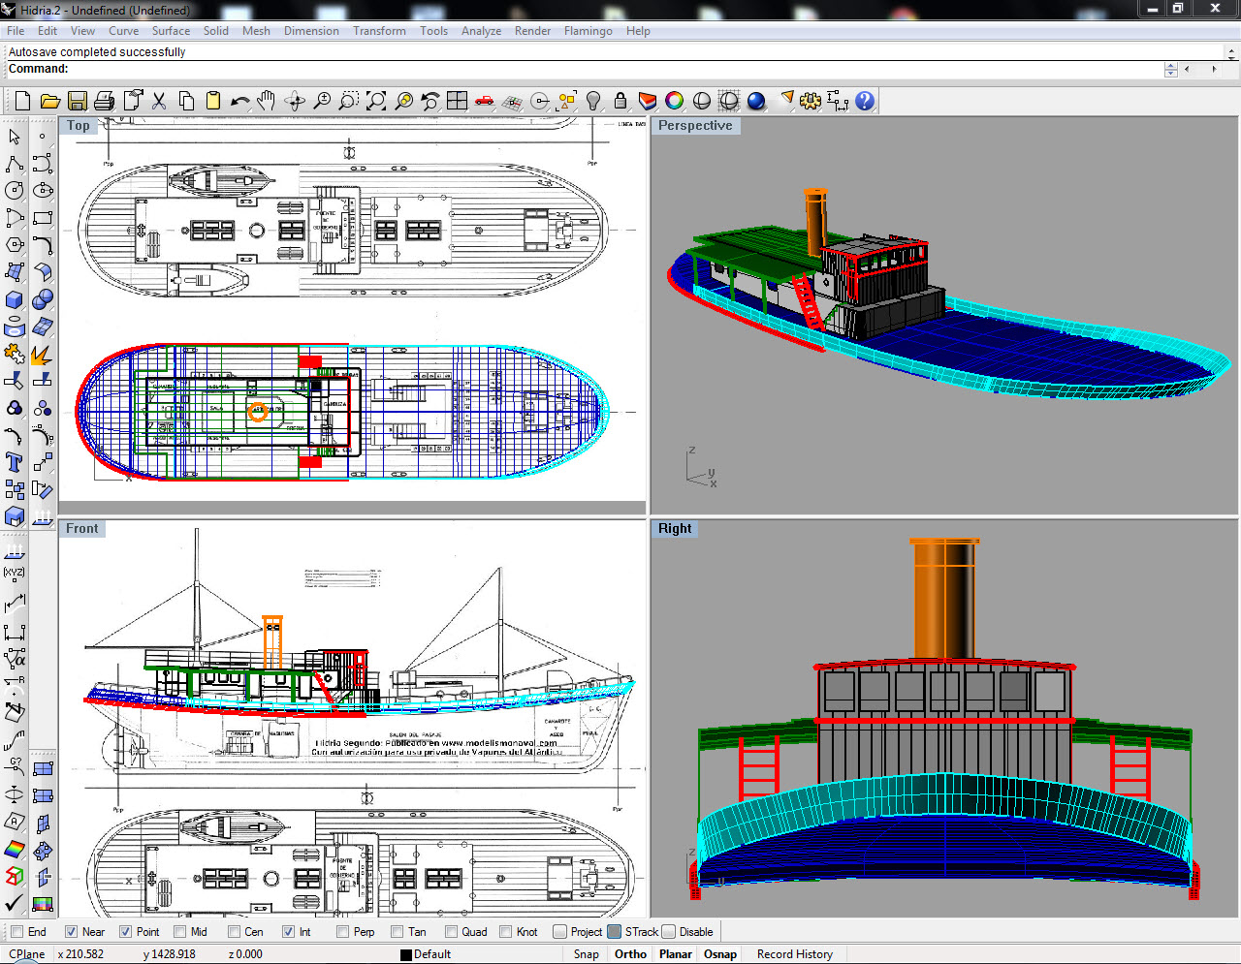
Task: Toggle Snap in the status bar
Action: [586, 954]
